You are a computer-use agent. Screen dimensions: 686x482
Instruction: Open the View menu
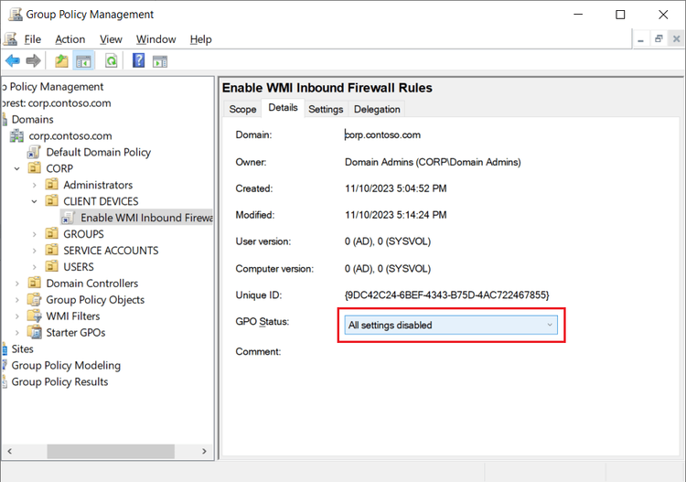pyautogui.click(x=111, y=39)
